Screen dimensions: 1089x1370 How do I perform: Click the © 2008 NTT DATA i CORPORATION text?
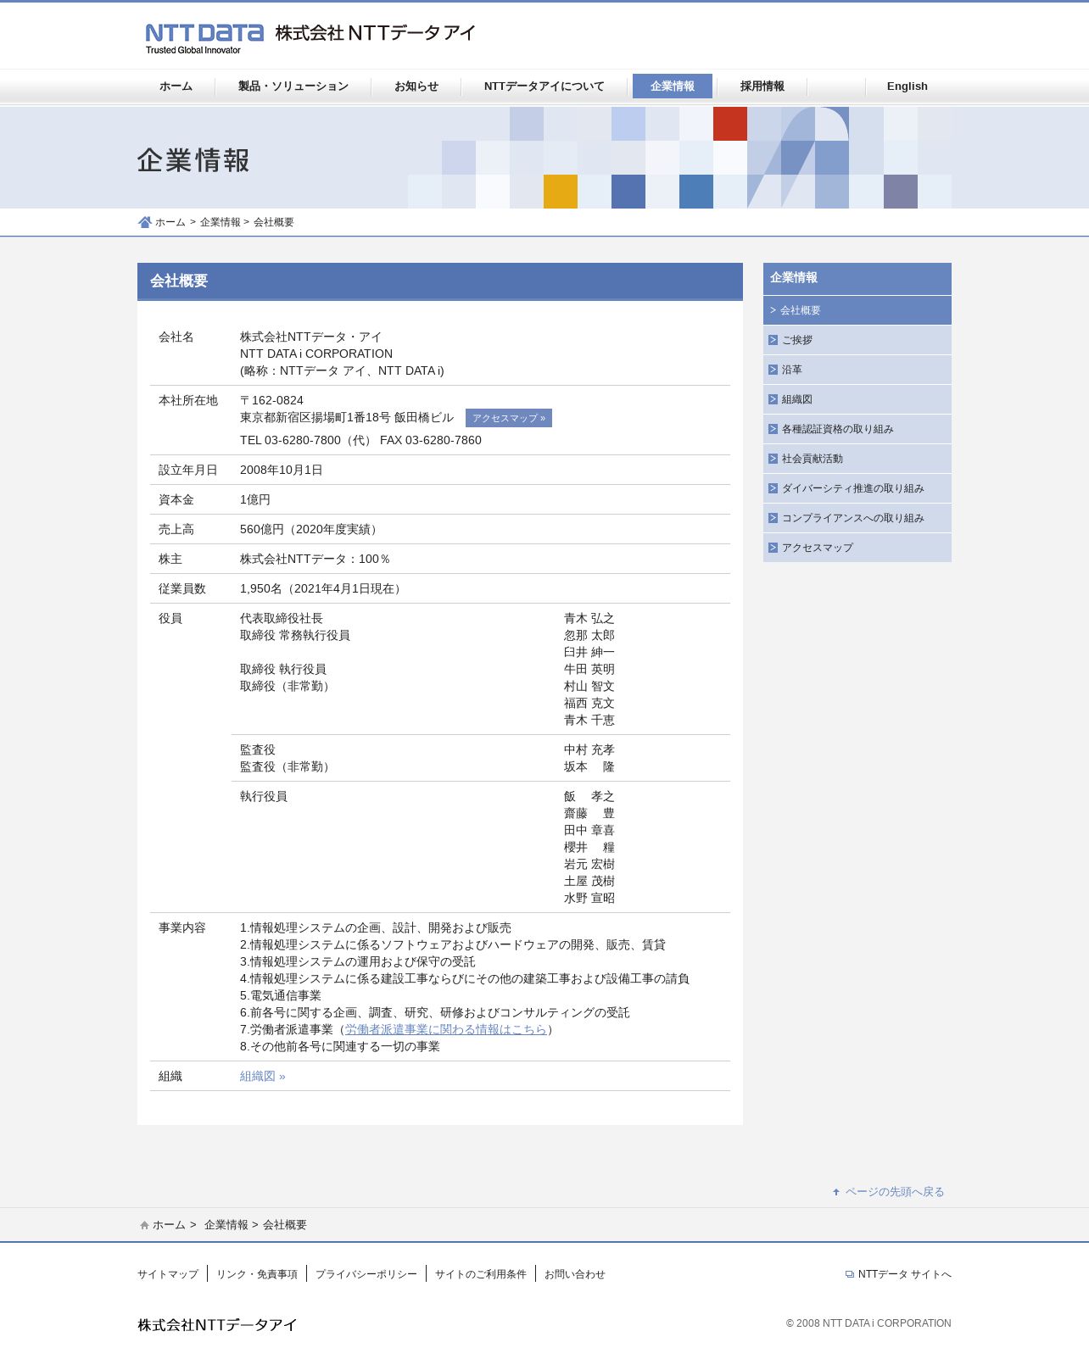click(868, 1323)
